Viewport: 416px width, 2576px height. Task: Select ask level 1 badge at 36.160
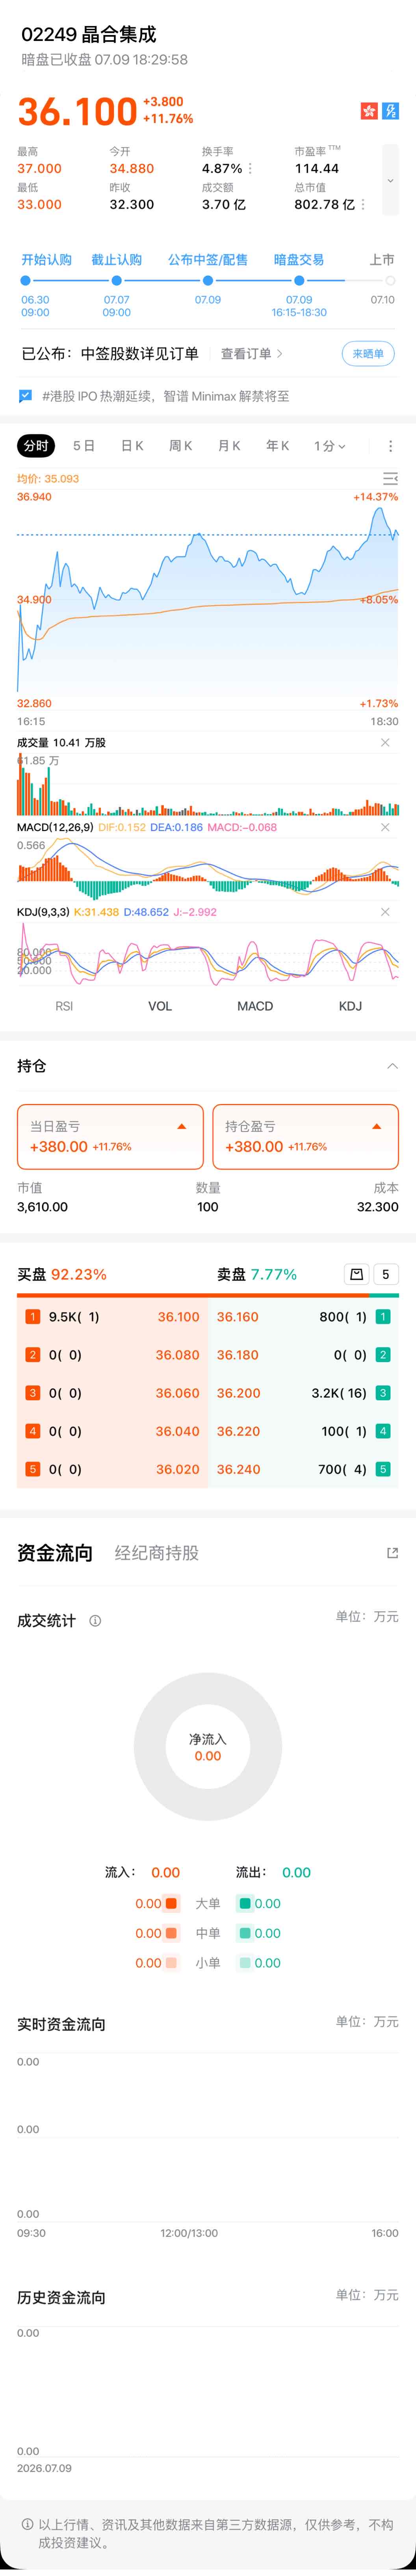pyautogui.click(x=383, y=1317)
